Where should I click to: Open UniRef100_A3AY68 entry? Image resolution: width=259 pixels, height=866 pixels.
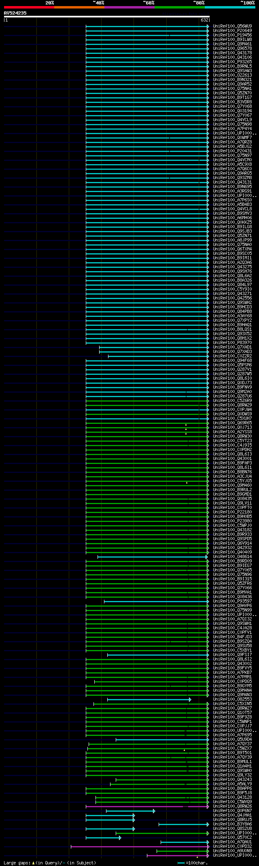pos(232,316)
